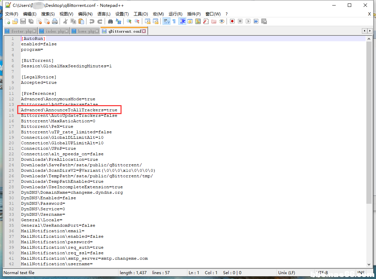Image resolution: width=376 pixels, height=279 pixels.
Task: Click Save Current Recorded Macro icon
Action: tap(264, 22)
